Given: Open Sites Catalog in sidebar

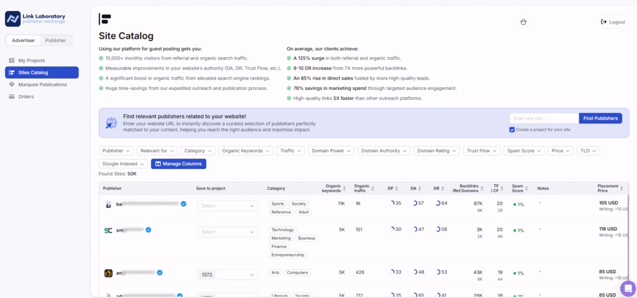Looking at the screenshot, I should (x=42, y=73).
